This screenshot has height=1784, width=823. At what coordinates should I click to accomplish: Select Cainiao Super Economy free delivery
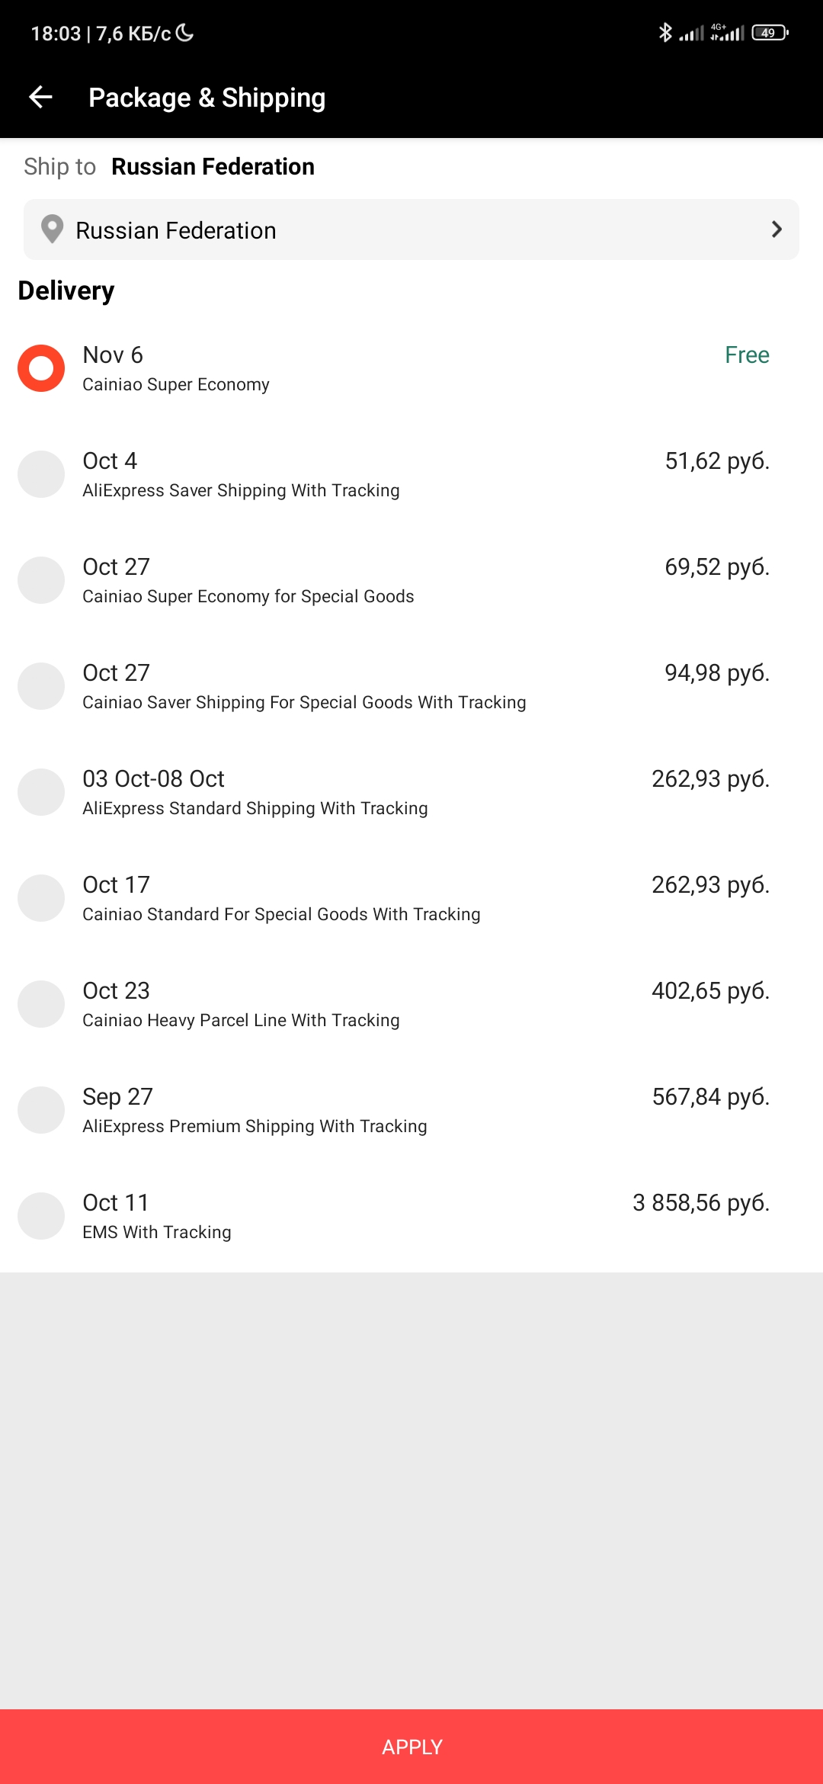pyautogui.click(x=41, y=368)
